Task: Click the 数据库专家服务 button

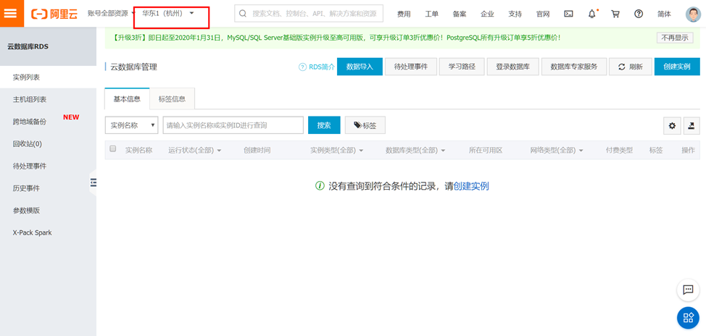Action: click(x=574, y=67)
